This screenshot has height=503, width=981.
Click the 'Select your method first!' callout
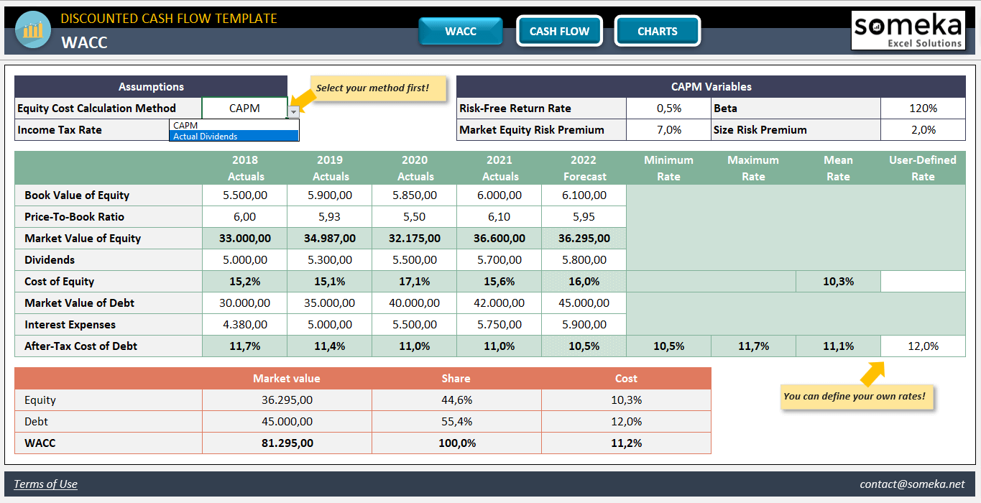[x=377, y=88]
